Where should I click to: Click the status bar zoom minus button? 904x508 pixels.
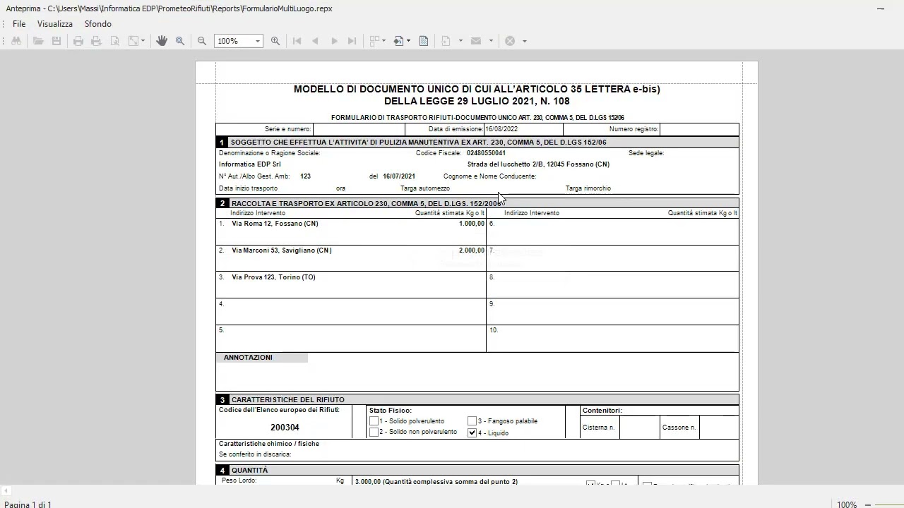(x=869, y=504)
